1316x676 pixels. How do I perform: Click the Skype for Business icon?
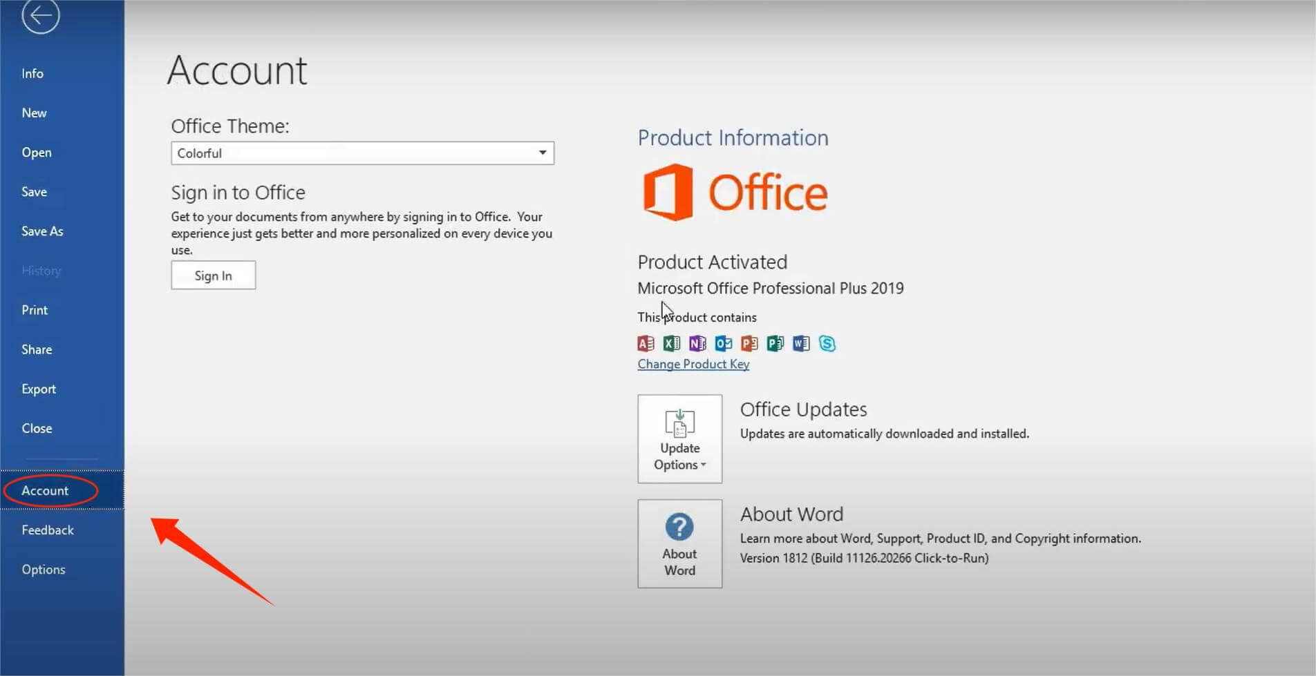pyautogui.click(x=827, y=343)
